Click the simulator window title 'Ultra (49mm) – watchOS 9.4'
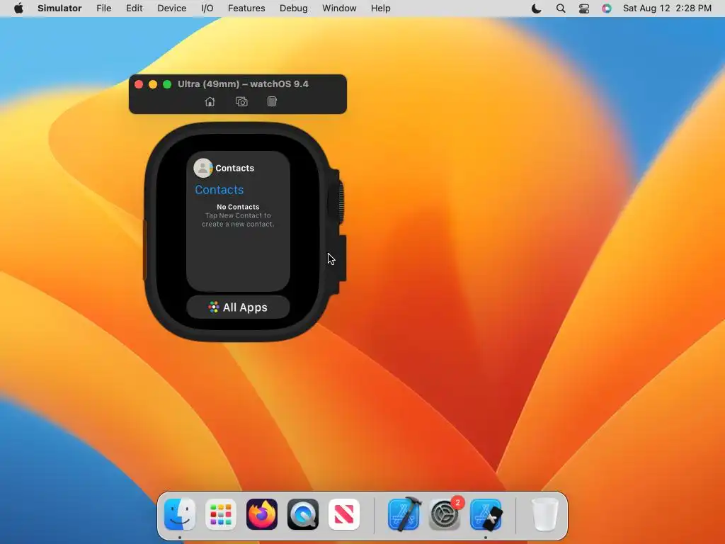725x544 pixels. tap(244, 84)
